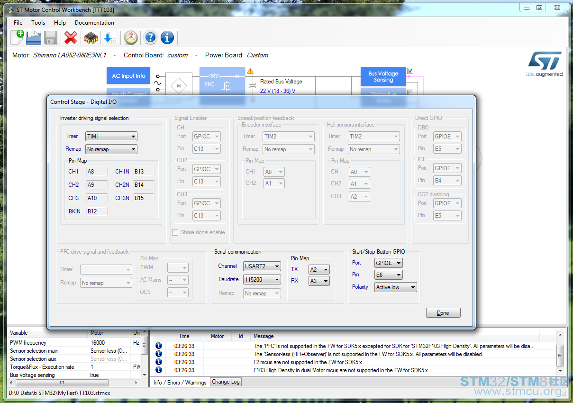Click the CH2N pin field B14
Image resolution: width=573 pixels, height=403 pixels.
click(x=144, y=185)
